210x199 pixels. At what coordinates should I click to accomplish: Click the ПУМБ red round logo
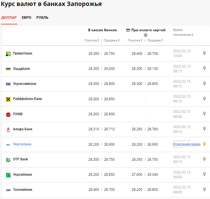pyautogui.click(x=8, y=114)
